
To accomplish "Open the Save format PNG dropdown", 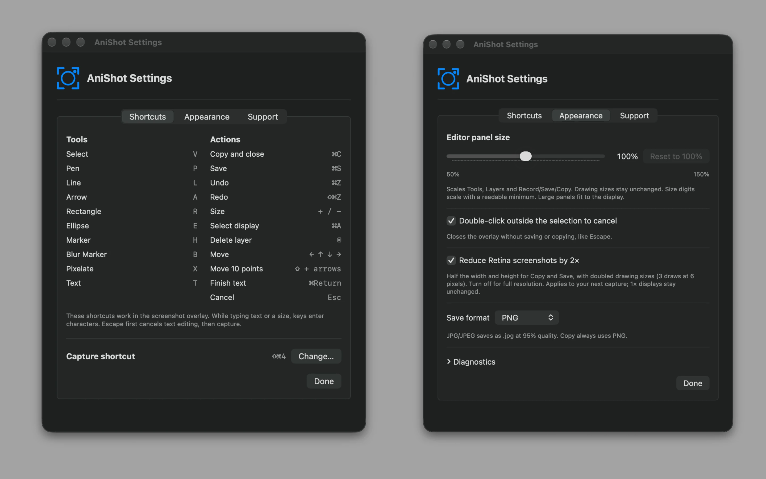I will click(x=527, y=318).
